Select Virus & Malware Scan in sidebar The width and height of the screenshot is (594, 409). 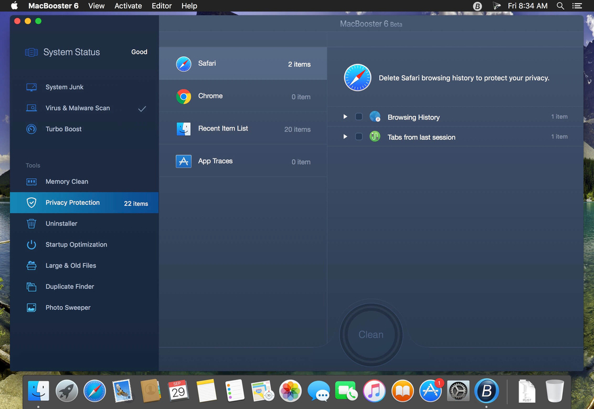click(x=77, y=108)
